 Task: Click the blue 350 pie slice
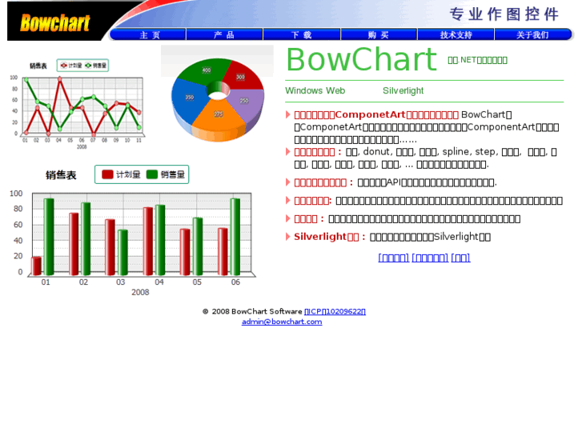coord(189,99)
